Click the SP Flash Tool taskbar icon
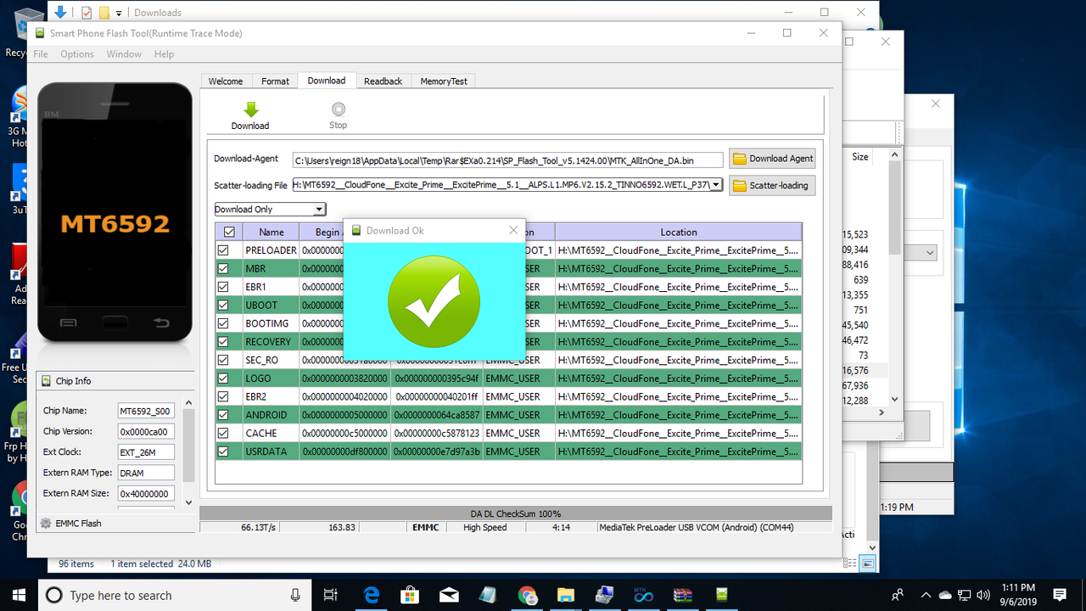The image size is (1086, 611). 721,595
